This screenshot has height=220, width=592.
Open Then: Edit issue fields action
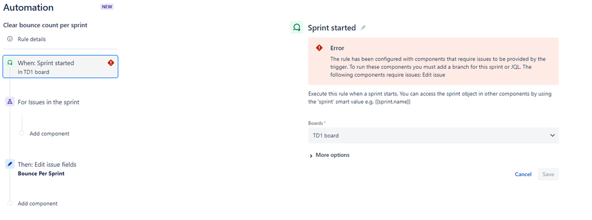coord(47,165)
